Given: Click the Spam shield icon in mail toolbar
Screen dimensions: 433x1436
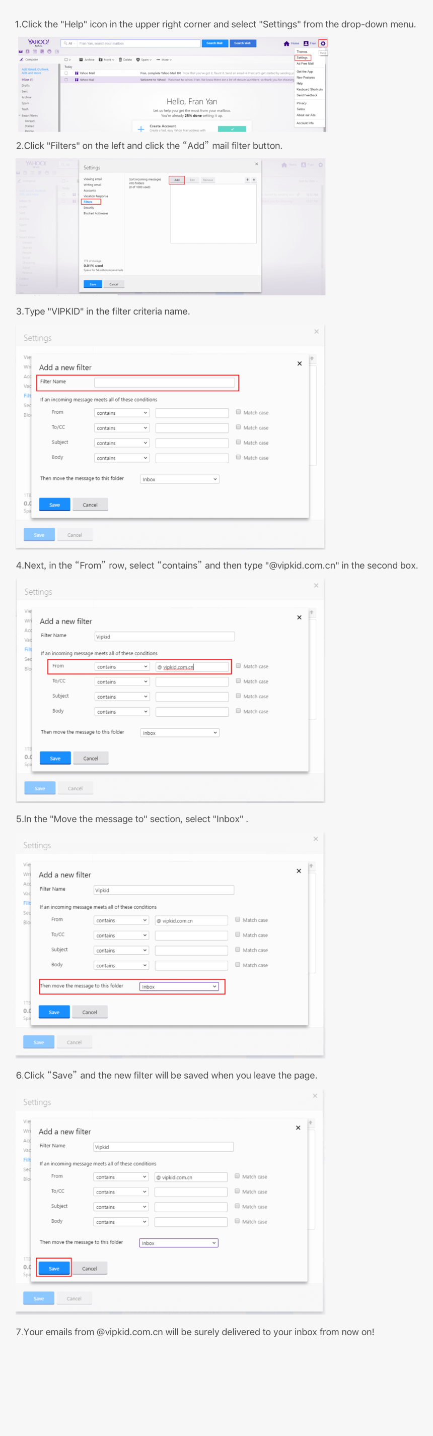Looking at the screenshot, I should 138,59.
